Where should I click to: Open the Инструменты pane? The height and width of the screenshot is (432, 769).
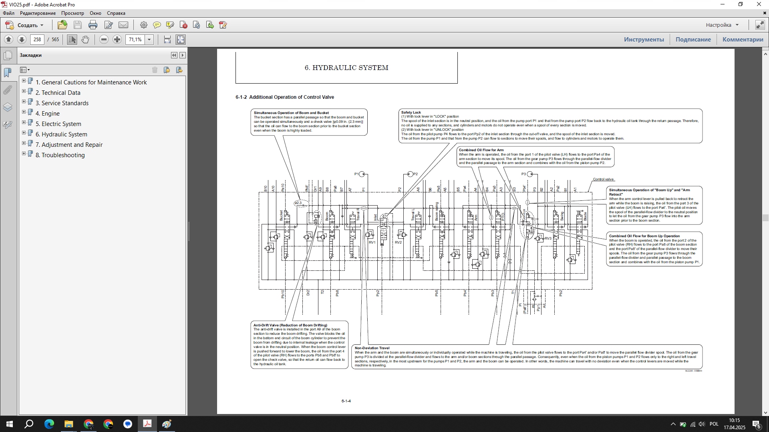tap(644, 40)
